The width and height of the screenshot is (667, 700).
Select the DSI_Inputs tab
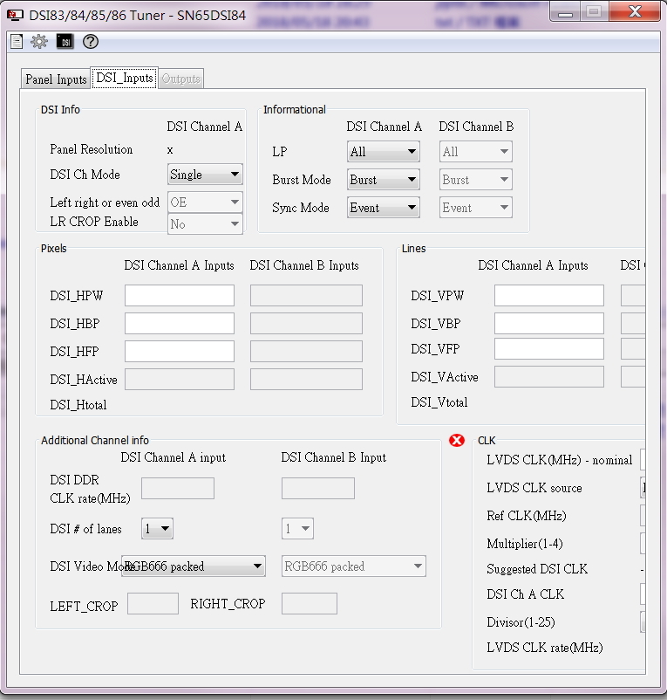(125, 79)
